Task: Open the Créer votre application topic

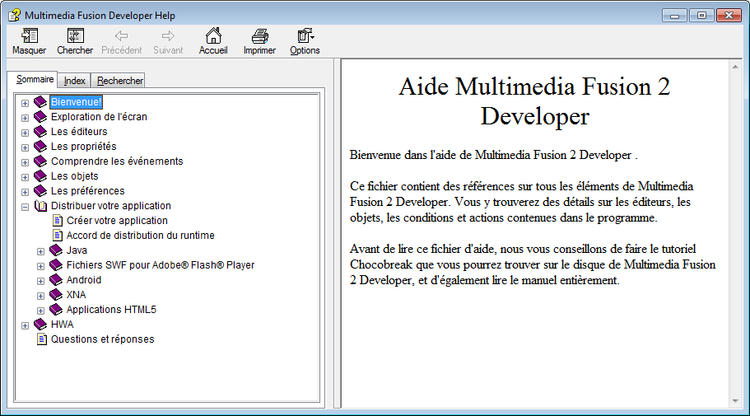Action: 117,221
